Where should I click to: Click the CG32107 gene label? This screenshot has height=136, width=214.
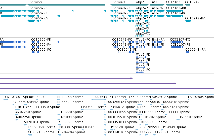click(x=173, y=2)
